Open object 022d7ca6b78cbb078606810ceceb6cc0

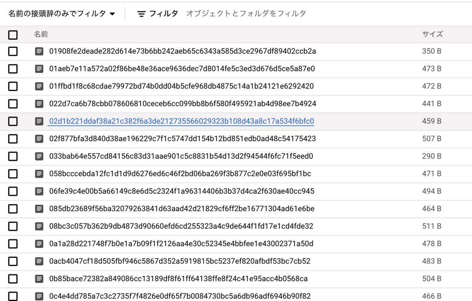[x=183, y=104]
